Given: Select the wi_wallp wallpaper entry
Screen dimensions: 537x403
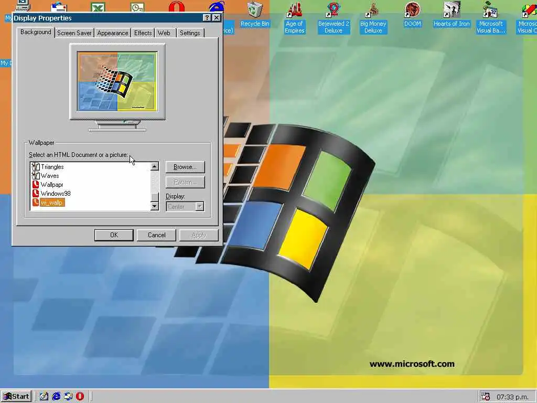Looking at the screenshot, I should point(52,203).
